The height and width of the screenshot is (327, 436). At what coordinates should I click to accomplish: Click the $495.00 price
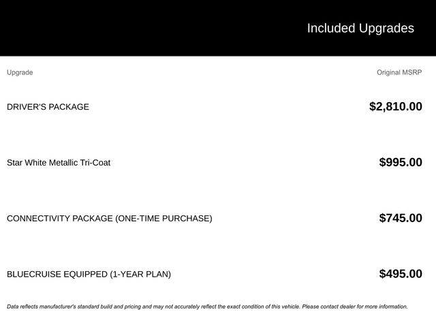(x=401, y=274)
